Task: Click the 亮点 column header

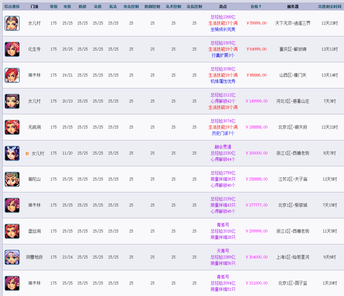Action: pyautogui.click(x=223, y=6)
